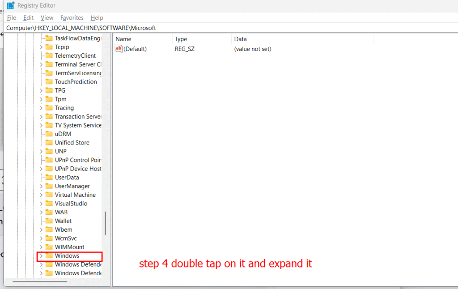Select the UPnP Device Host folder icon
The image size is (458, 289).
coord(49,169)
